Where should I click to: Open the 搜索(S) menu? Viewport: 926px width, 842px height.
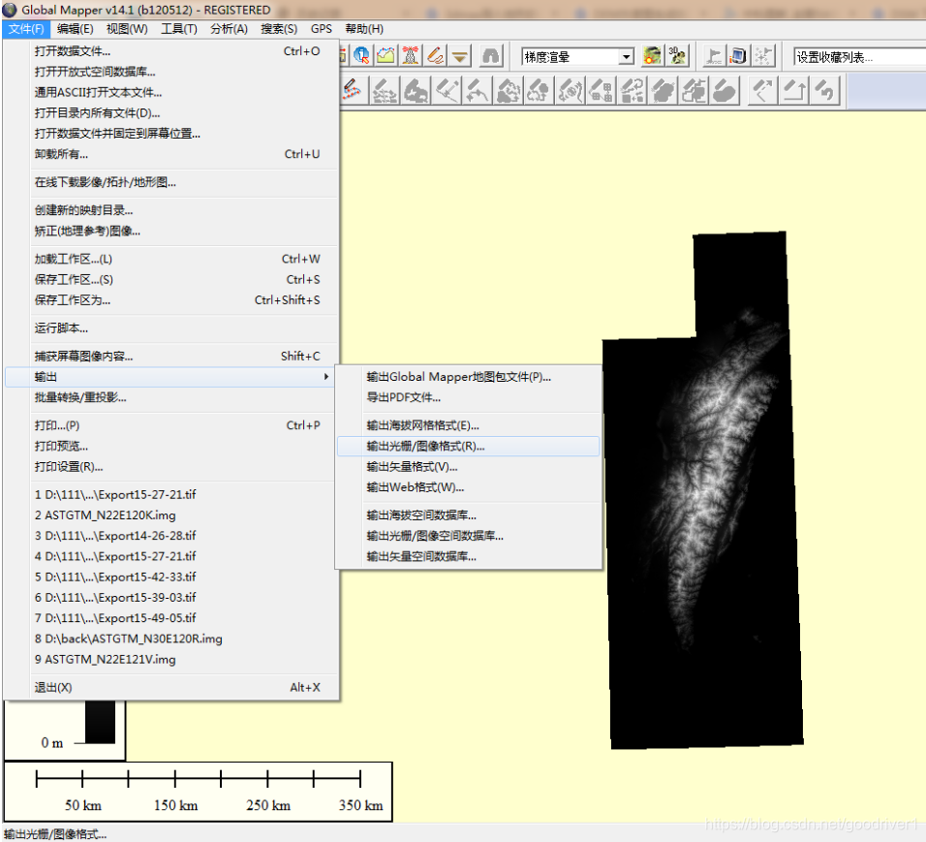click(x=279, y=29)
